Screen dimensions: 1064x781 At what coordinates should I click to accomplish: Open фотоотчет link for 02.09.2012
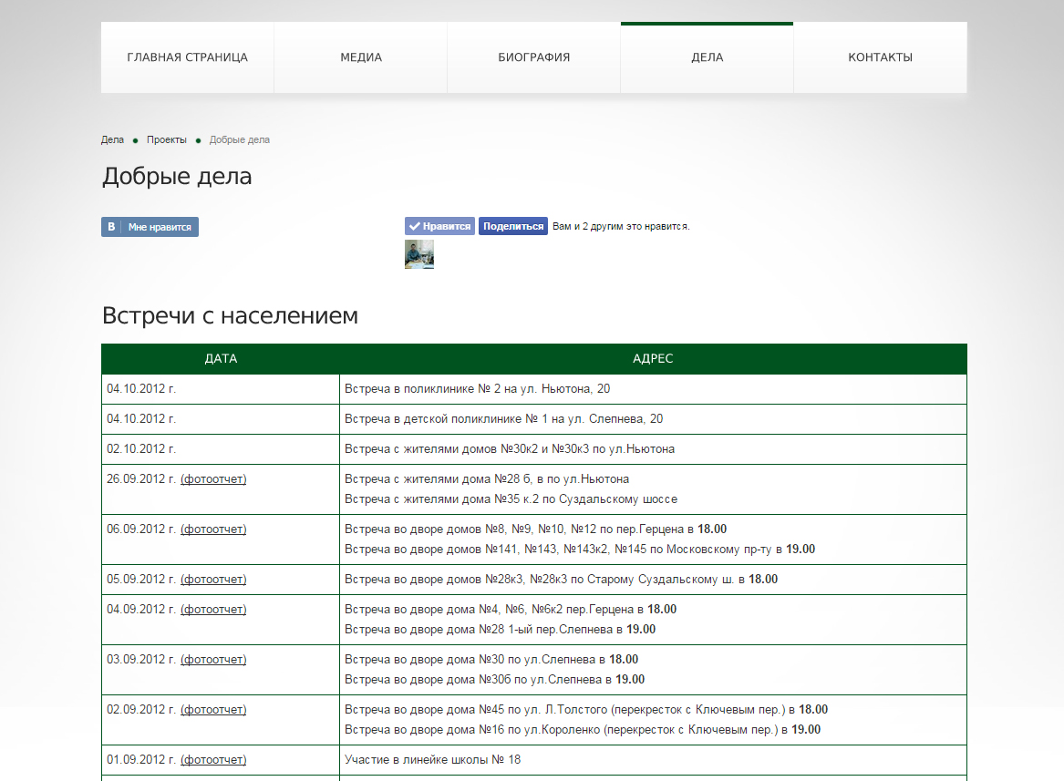point(213,710)
